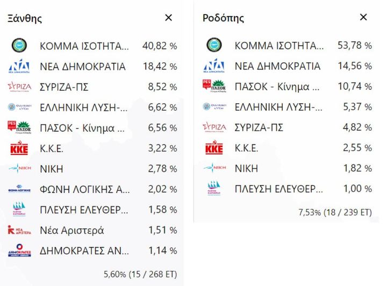Click the Ξάνθης panel title
Viewport: 387px width, 286px height.
[24, 18]
